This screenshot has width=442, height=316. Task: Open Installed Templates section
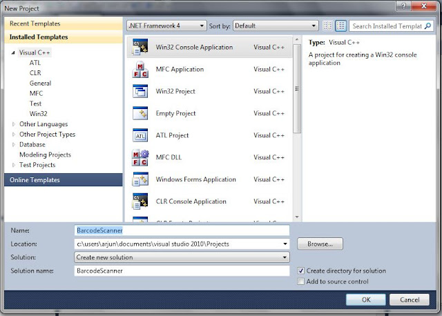click(64, 37)
